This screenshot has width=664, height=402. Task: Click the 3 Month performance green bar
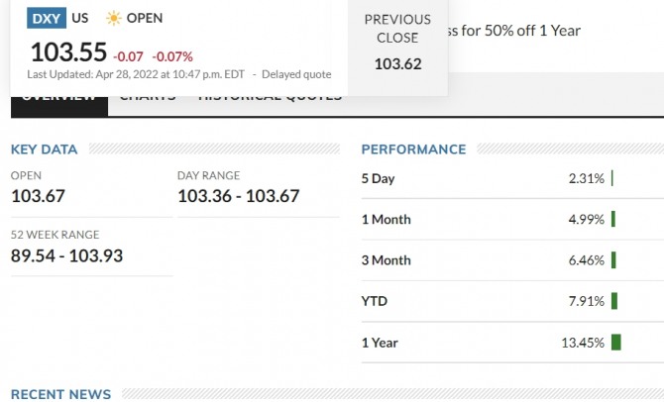(614, 260)
